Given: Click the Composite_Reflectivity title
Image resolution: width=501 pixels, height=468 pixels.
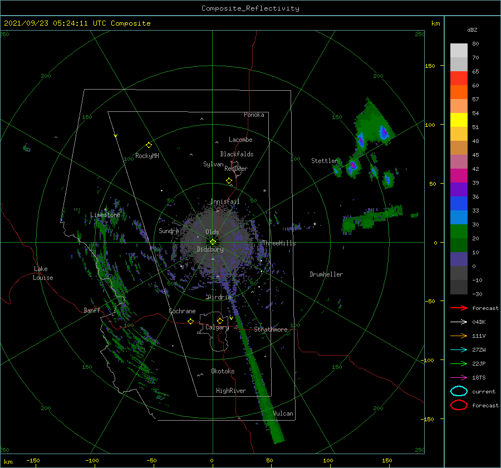Looking at the screenshot, I should click(x=250, y=8).
